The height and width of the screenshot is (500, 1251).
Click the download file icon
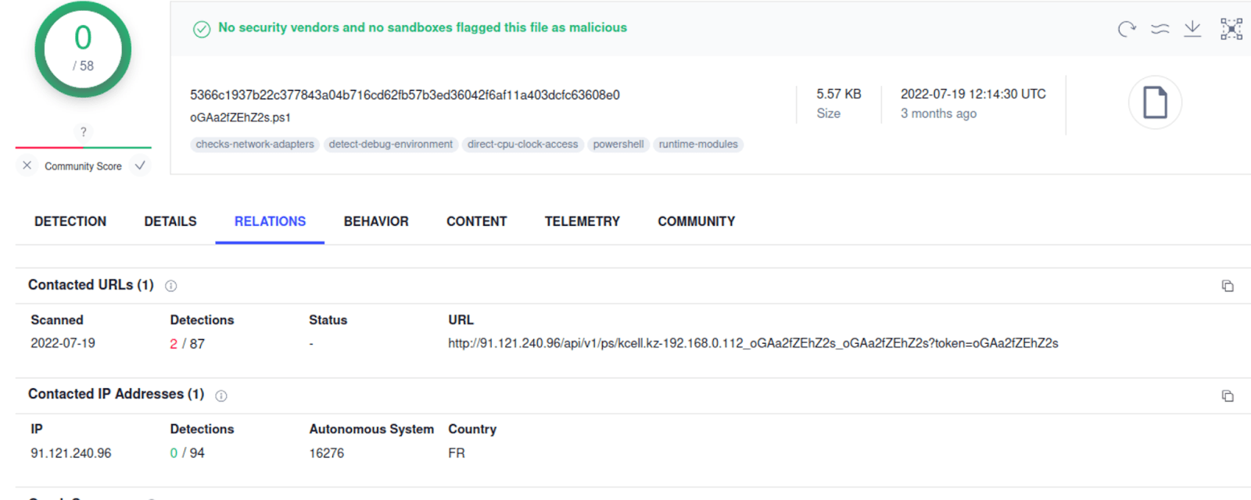(x=1192, y=29)
